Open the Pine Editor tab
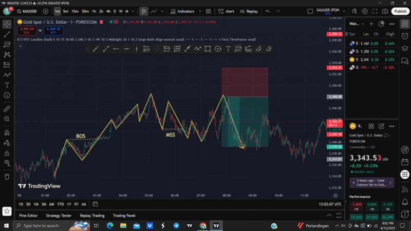Viewport: 411px width, 231px height. [x=28, y=216]
